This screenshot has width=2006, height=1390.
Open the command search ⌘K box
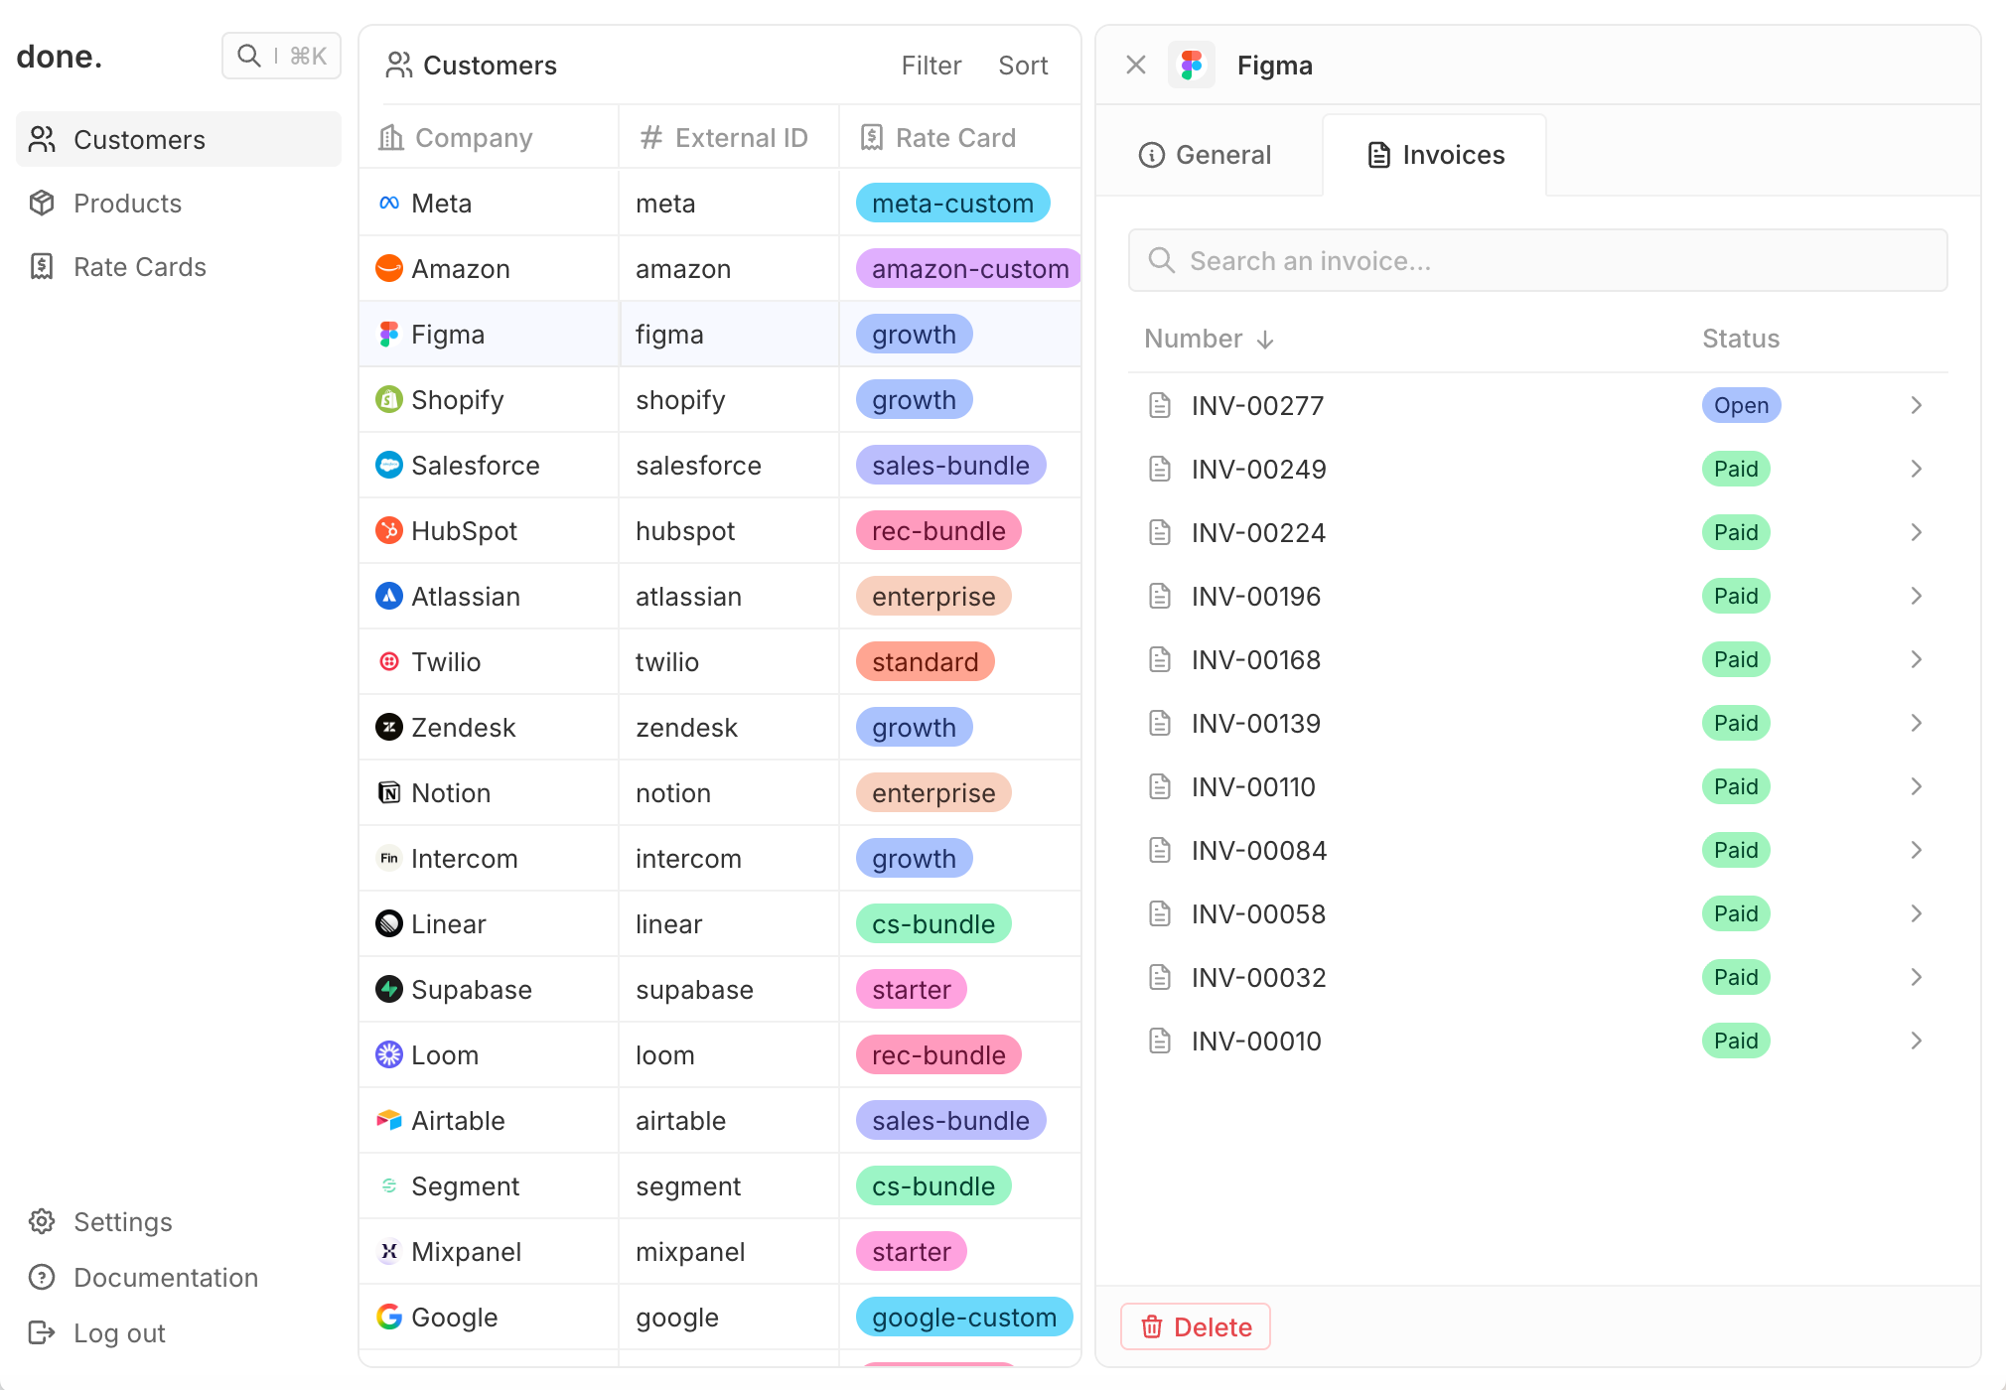click(x=281, y=56)
